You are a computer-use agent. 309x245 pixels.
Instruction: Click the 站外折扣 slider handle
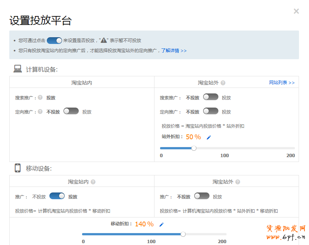point(194,148)
